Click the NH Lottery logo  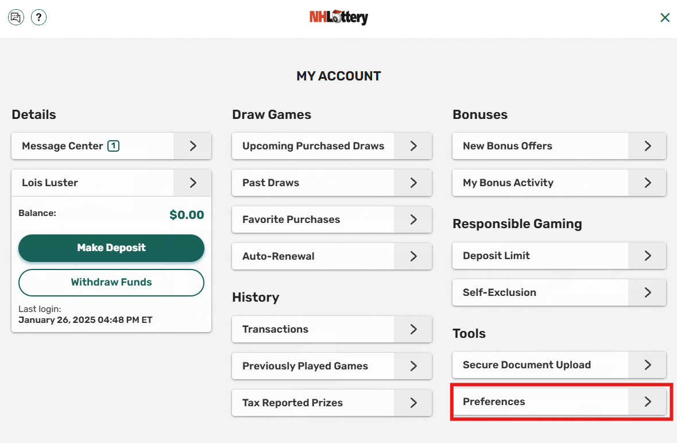point(339,17)
